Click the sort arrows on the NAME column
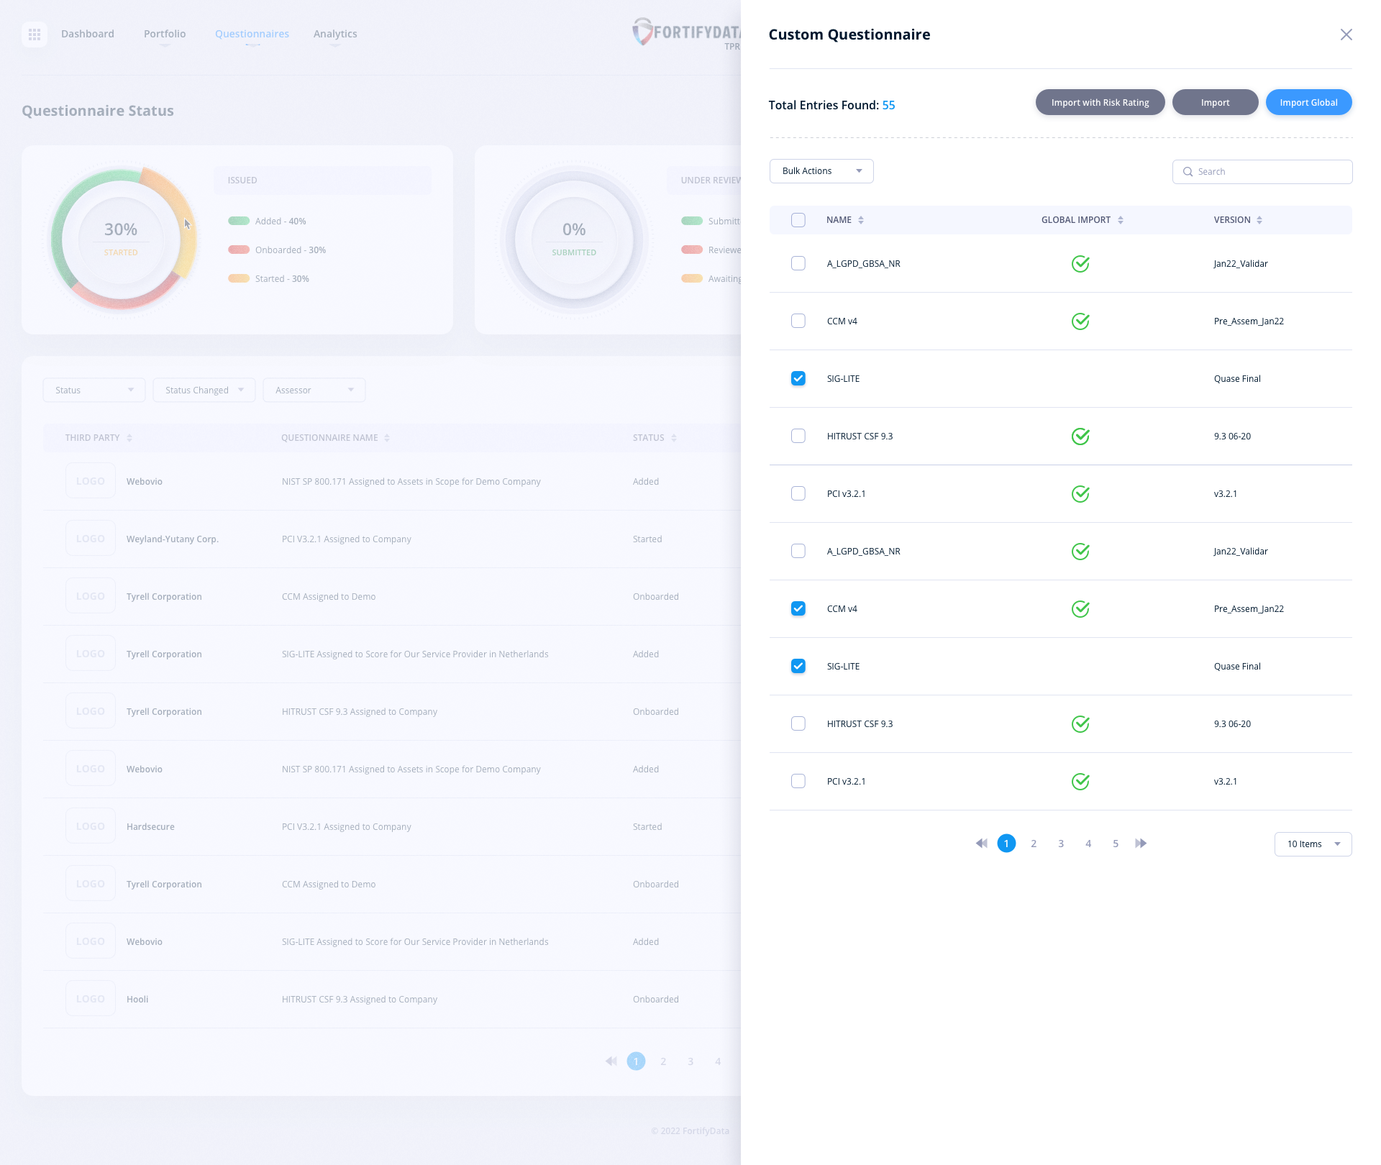This screenshot has height=1165, width=1381. (x=861, y=220)
